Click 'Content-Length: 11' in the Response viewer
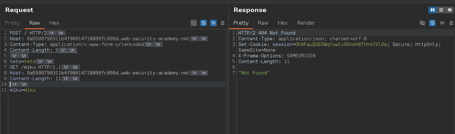The width and height of the screenshot is (455, 134). tap(264, 61)
